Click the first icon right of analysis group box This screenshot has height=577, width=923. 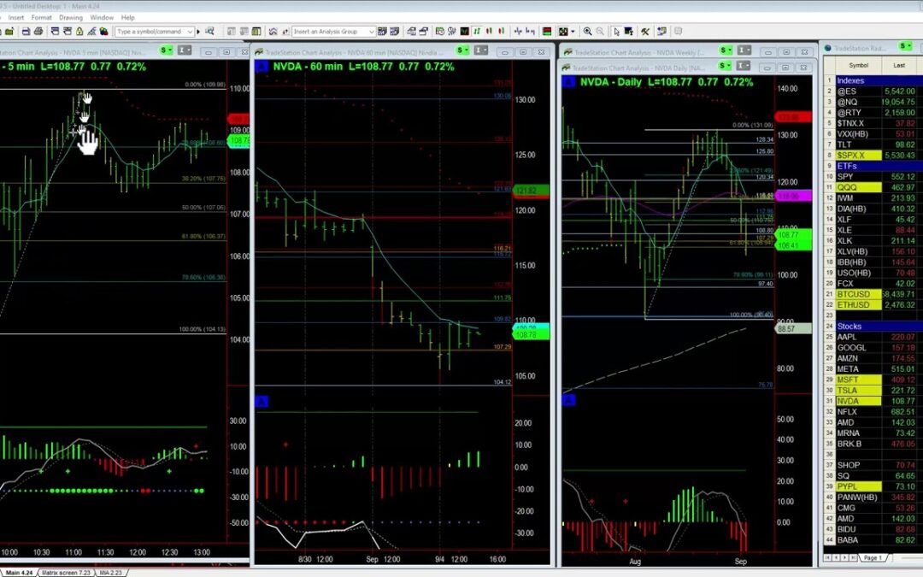[x=382, y=32]
